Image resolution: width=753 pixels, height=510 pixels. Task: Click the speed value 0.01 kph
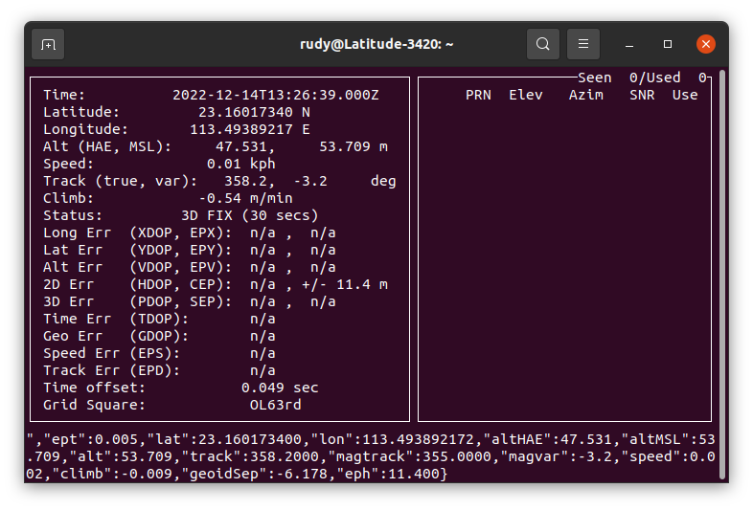coord(241,164)
